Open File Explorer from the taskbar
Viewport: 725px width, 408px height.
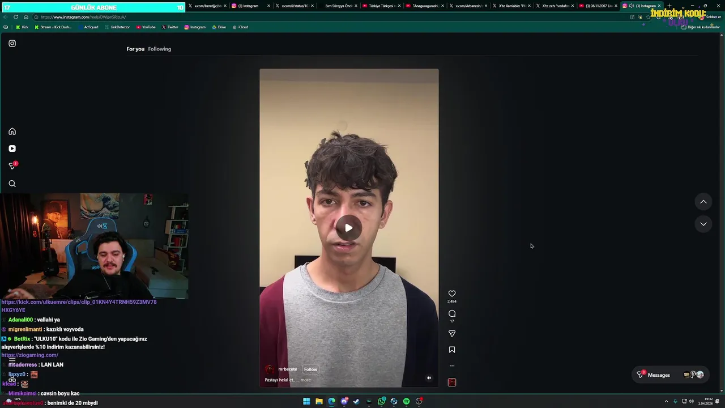[319, 401]
